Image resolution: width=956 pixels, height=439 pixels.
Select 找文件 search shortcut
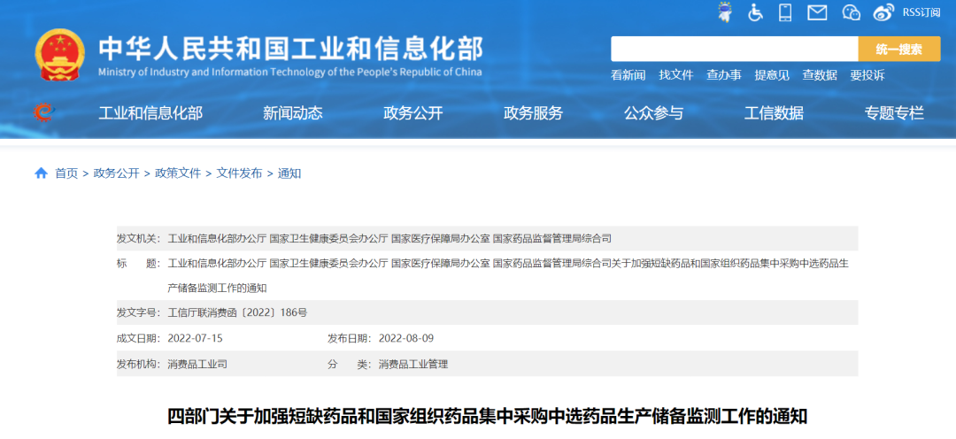point(676,75)
